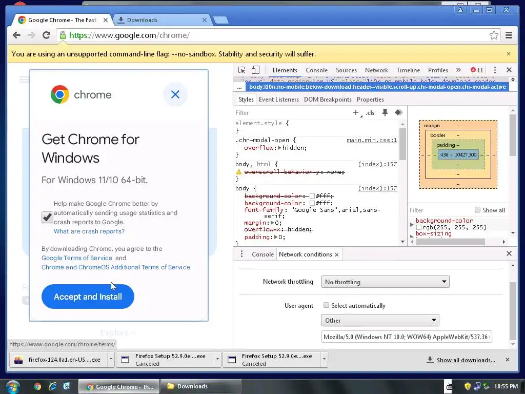Click the browser Forward arrow
The width and height of the screenshot is (525, 394).
click(31, 35)
